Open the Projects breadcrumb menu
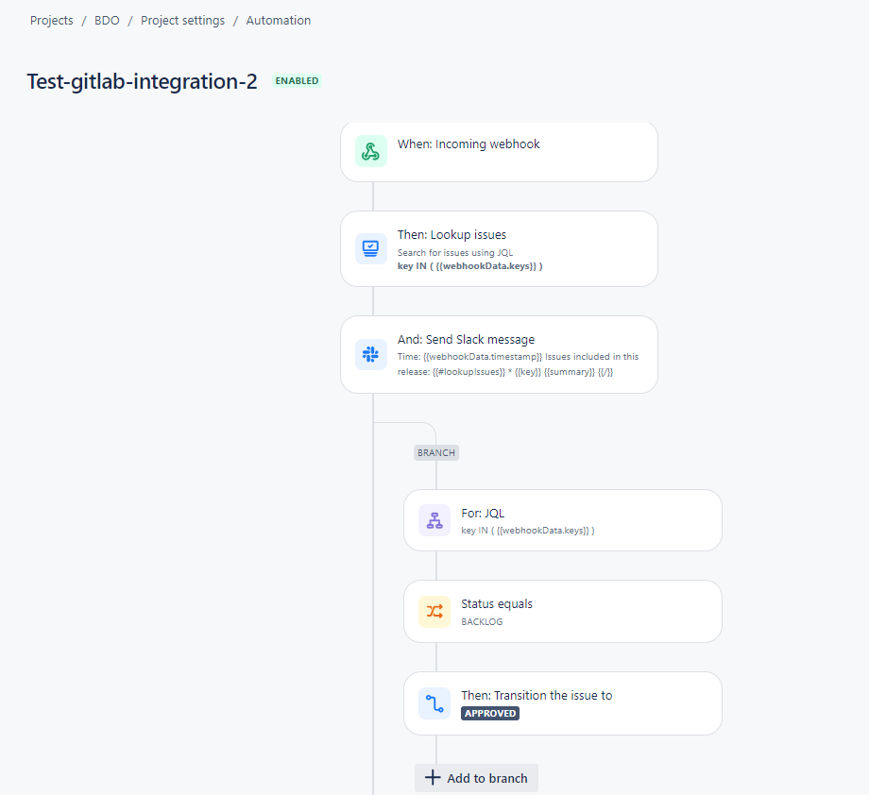Viewport: 869px width, 795px height. [51, 20]
